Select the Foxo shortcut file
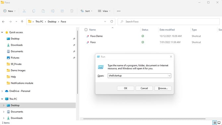 [93, 42]
